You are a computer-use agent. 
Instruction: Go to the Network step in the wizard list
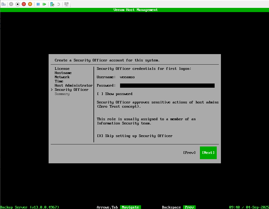coord(62,77)
